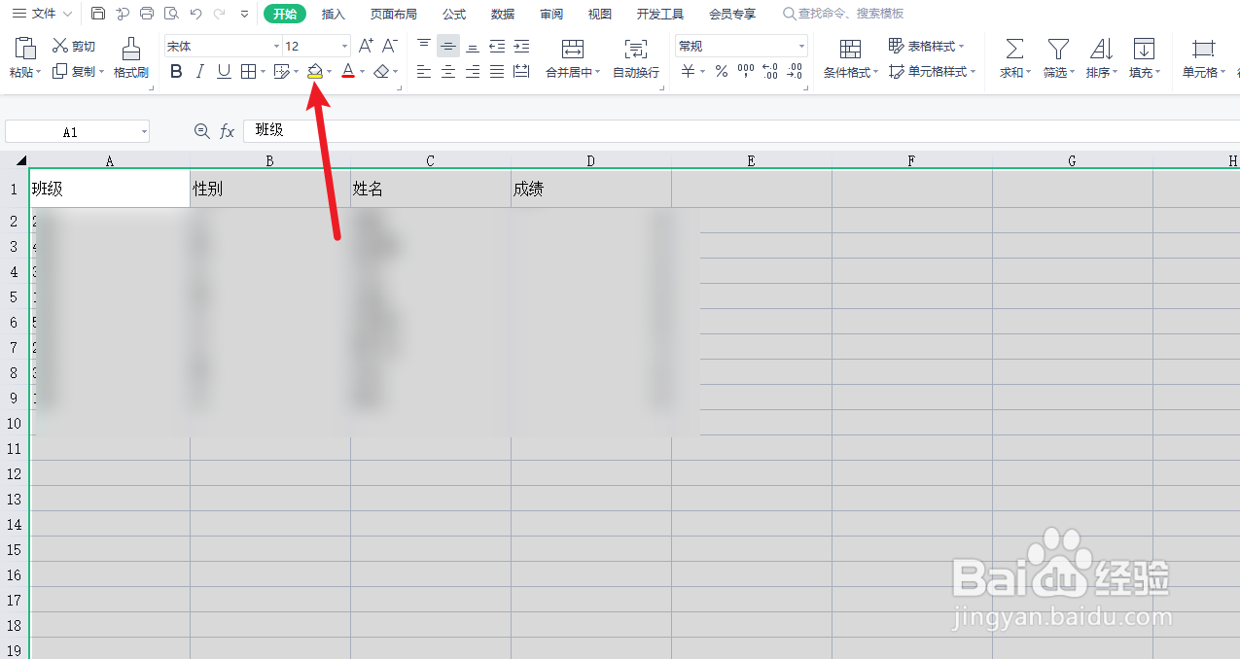Apply thousands separator format
Screen dimensions: 1240x659
click(x=746, y=71)
